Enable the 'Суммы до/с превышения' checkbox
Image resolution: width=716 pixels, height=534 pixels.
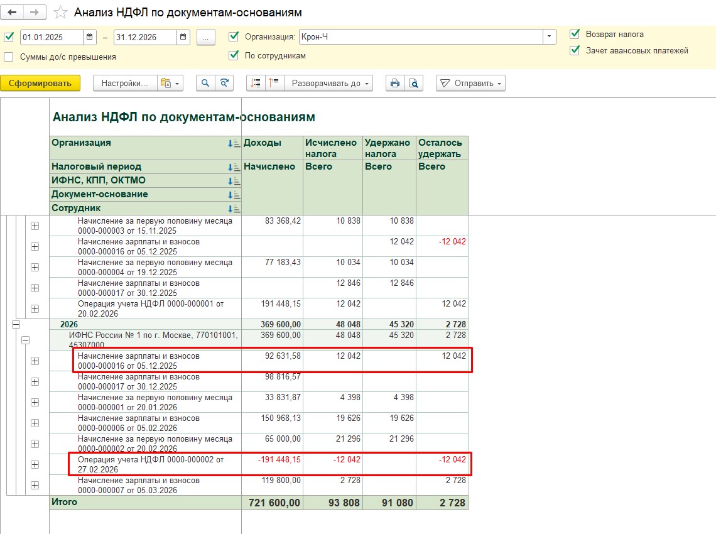click(9, 57)
